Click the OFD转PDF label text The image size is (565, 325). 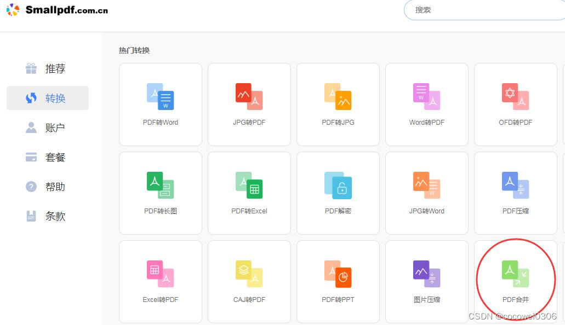click(515, 123)
